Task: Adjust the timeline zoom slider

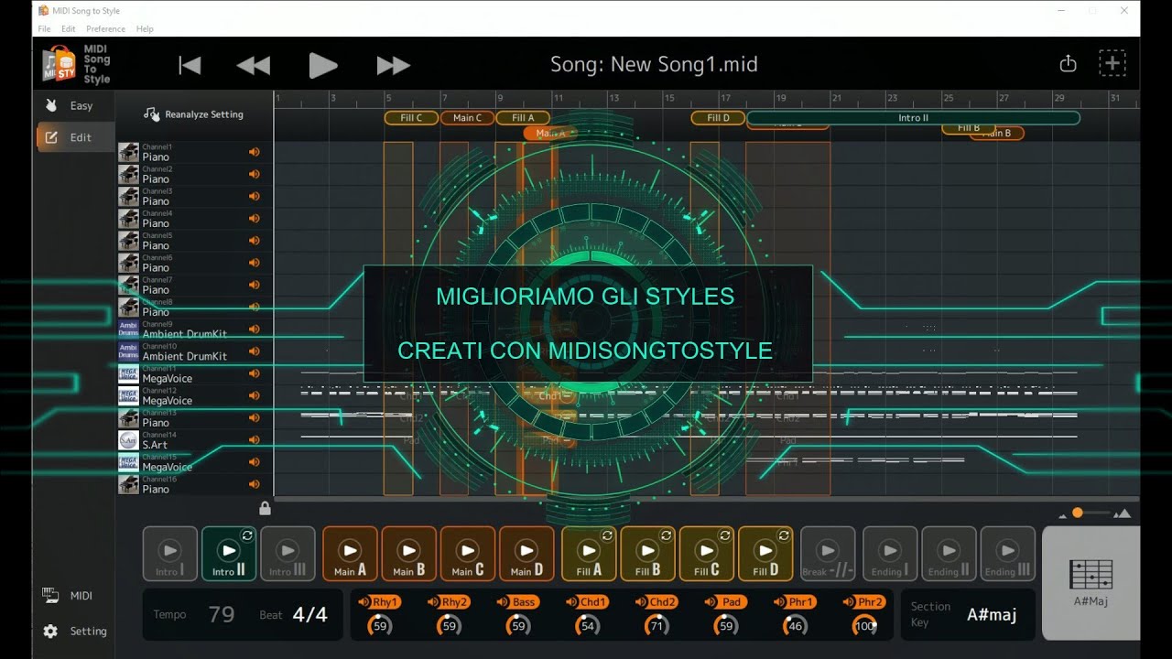Action: tap(1078, 513)
